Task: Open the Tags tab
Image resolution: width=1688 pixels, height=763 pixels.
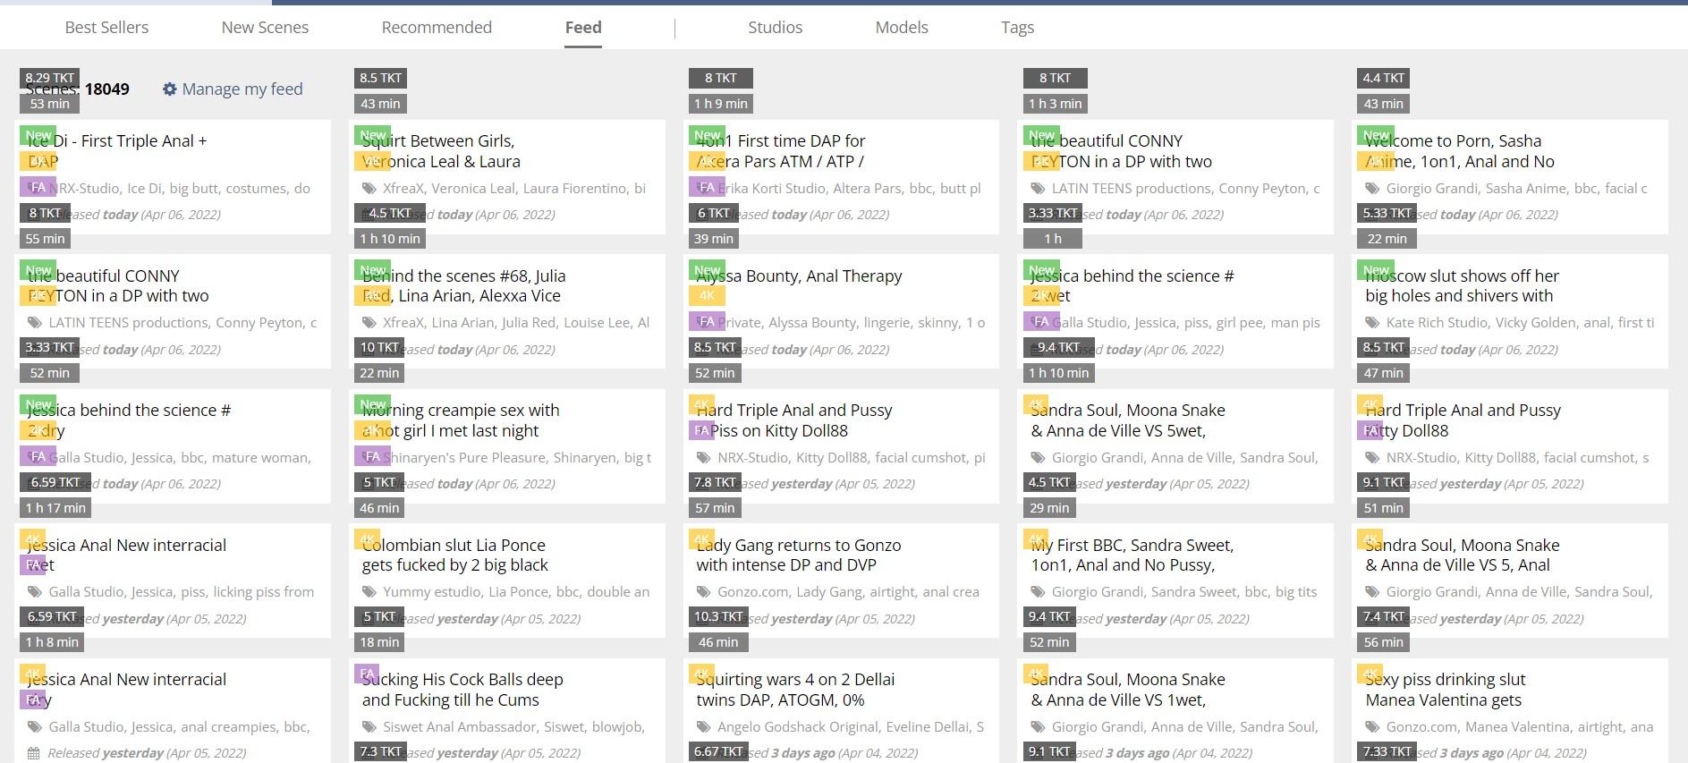Action: [1017, 28]
